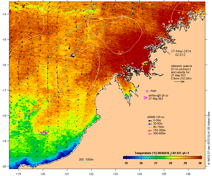Click the latitude axis label -20
212x176 pixels.
point(4,166)
